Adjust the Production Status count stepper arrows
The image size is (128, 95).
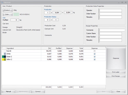pos(49,20)
